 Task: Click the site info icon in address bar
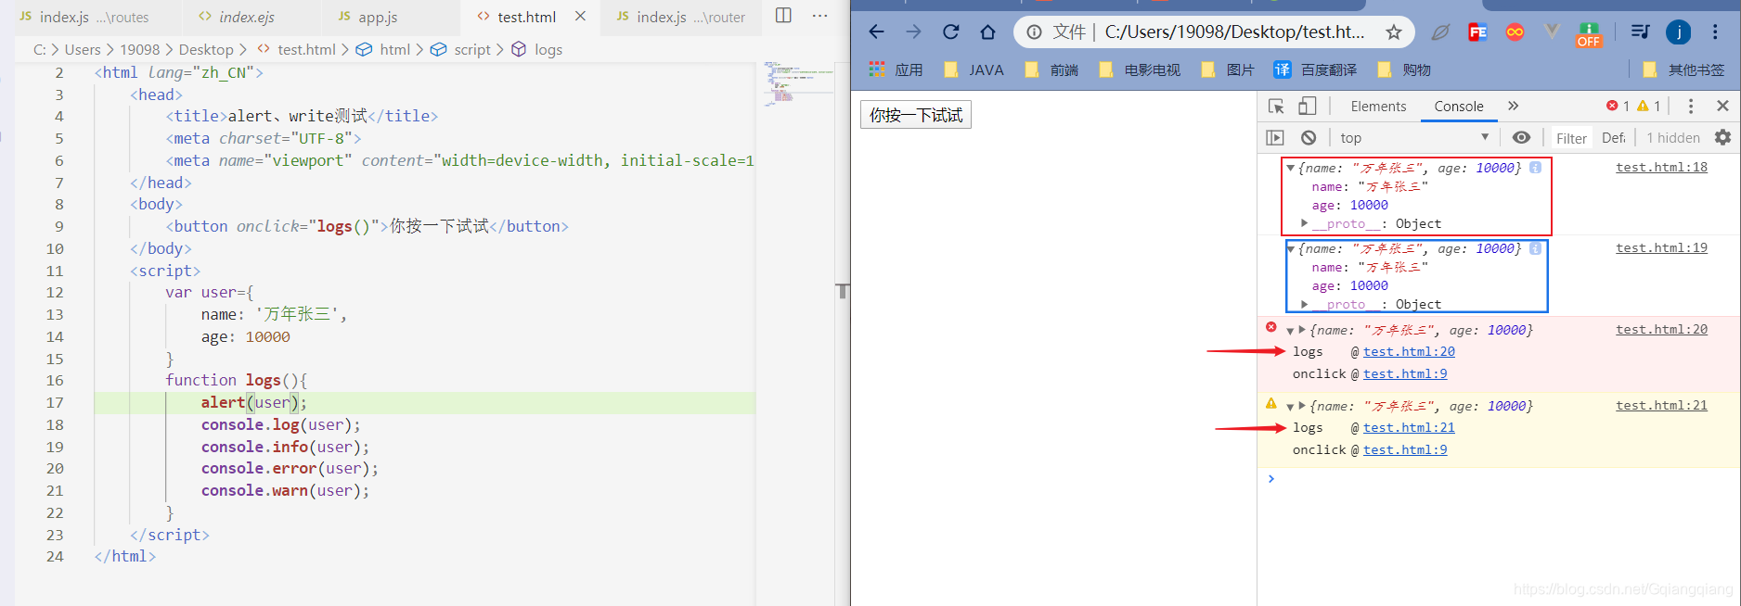1034,32
